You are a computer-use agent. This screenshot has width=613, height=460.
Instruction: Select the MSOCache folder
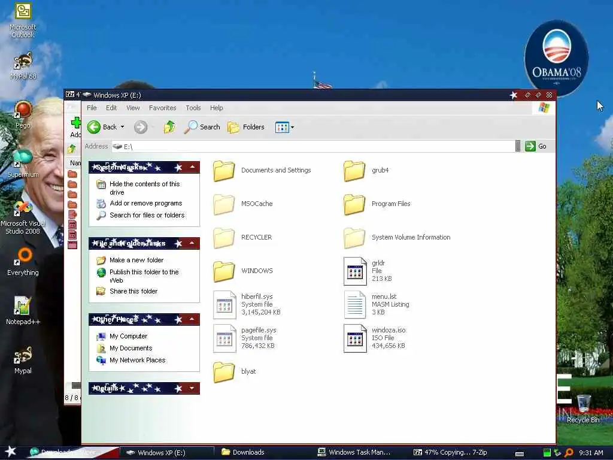click(243, 204)
